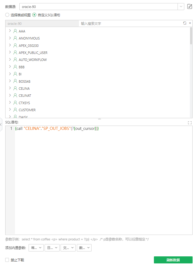Open the first 添加内置参数 dropdown

click(x=36, y=247)
